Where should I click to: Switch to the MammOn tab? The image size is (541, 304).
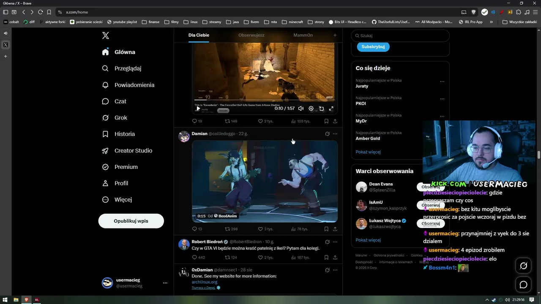[x=303, y=35]
